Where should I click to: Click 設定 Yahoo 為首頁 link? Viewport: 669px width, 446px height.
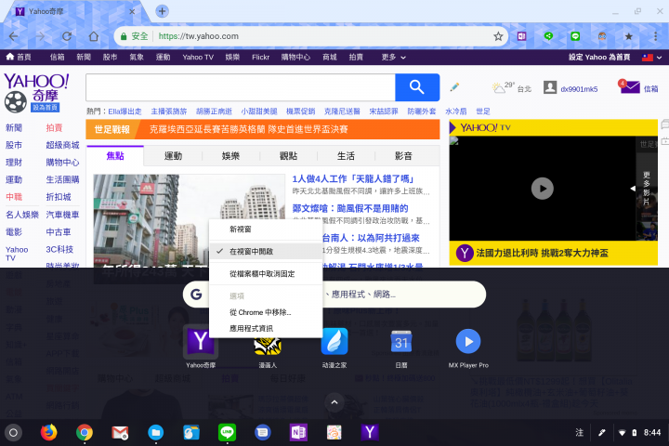coord(599,58)
